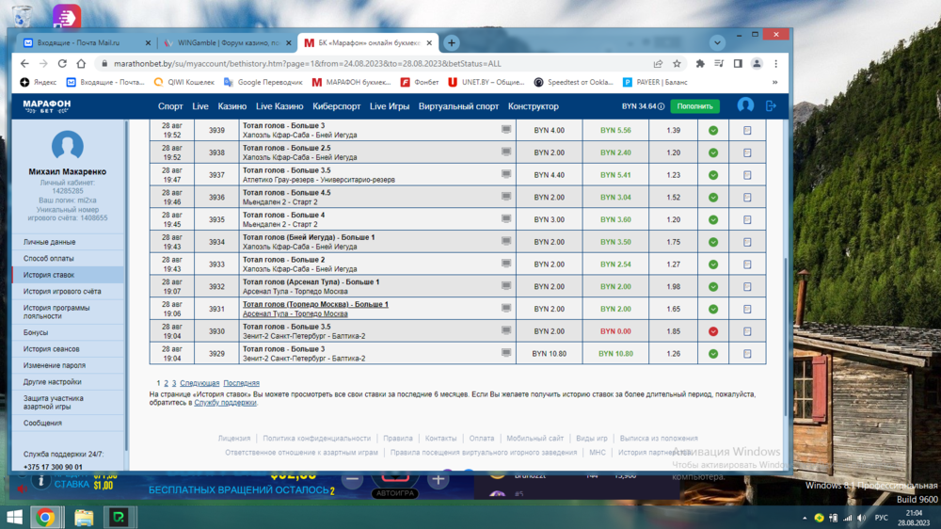Open the user profile avatar in header
This screenshot has height=529, width=941.
745,106
